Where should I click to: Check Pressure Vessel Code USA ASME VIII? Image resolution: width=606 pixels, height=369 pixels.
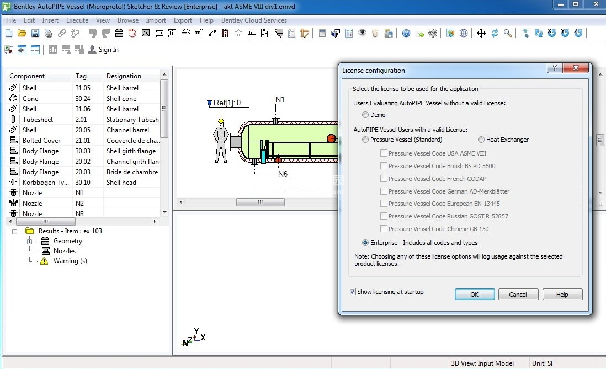384,153
